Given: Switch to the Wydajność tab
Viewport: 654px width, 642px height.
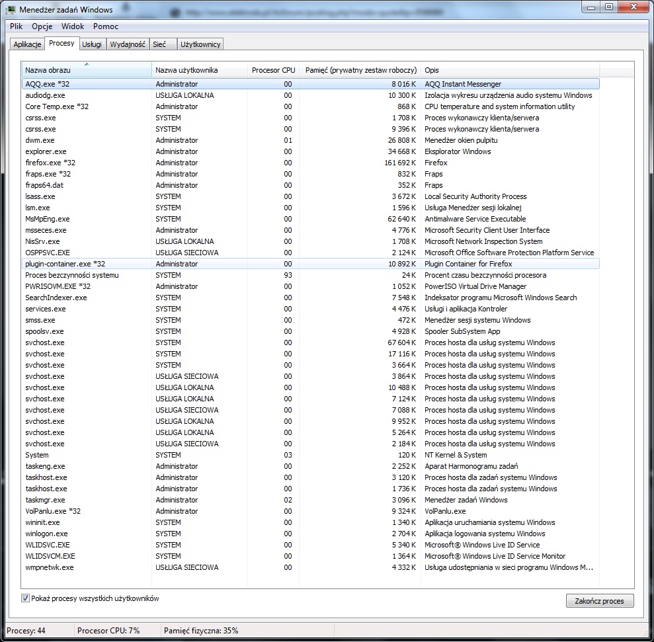Looking at the screenshot, I should click(x=128, y=44).
